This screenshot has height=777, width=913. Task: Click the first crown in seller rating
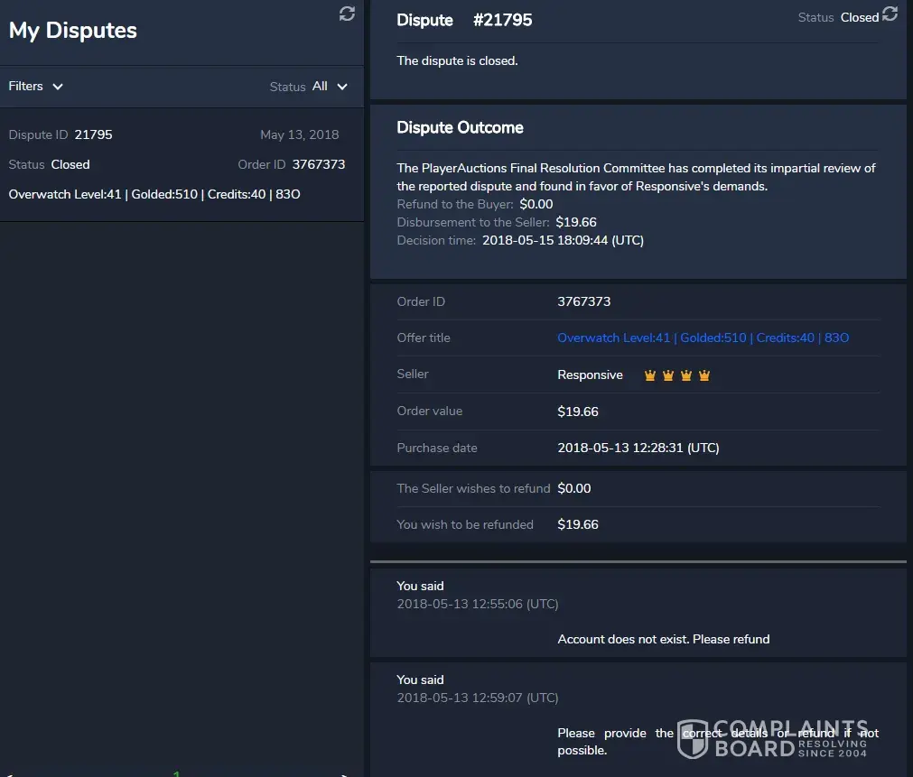[x=650, y=375]
